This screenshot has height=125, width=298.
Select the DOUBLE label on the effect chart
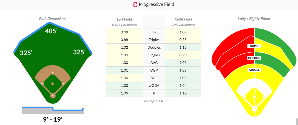pos(254,58)
